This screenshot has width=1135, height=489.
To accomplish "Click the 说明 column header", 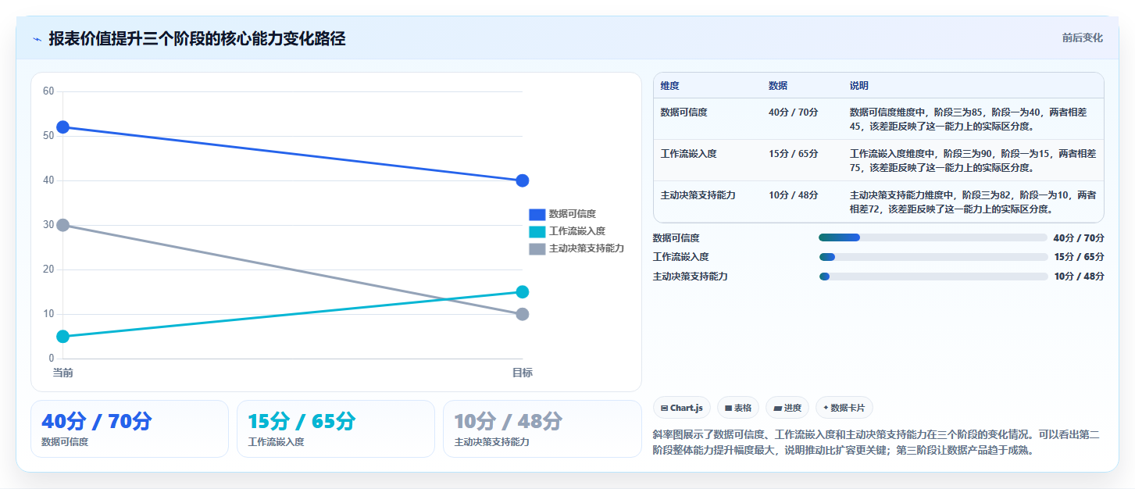I will [x=859, y=86].
